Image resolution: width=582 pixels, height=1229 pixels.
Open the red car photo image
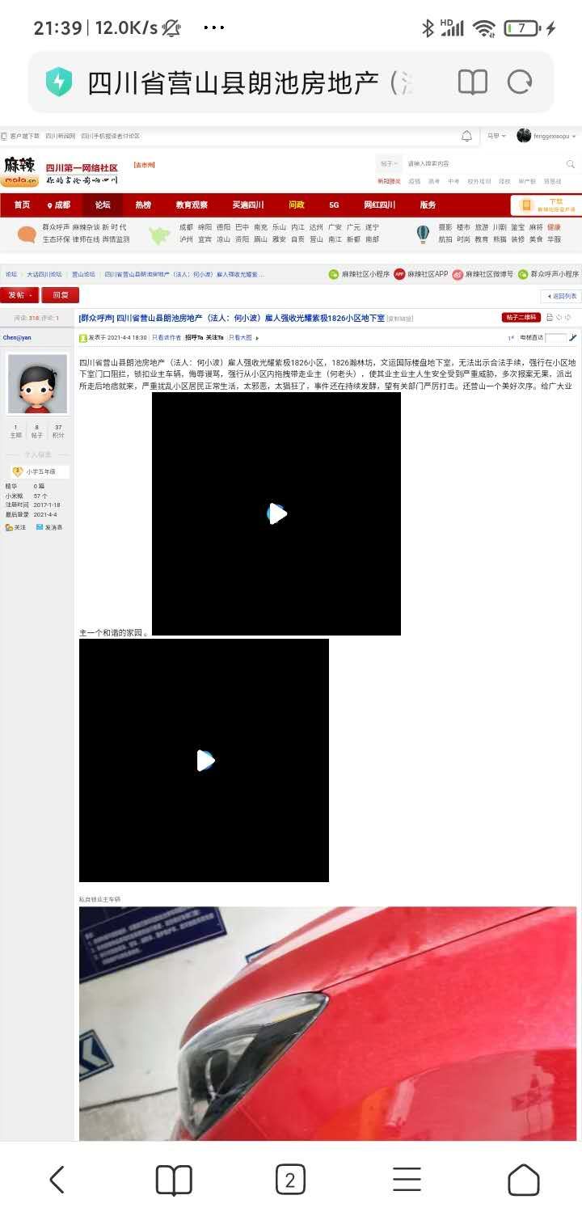(x=327, y=1023)
